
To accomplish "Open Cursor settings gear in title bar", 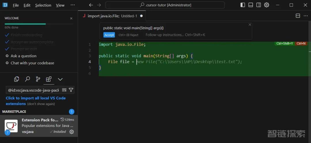I will [x=267, y=5].
